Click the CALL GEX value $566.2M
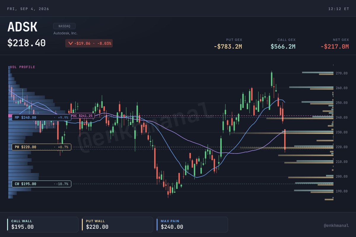This screenshot has width=356, height=237. click(x=283, y=47)
